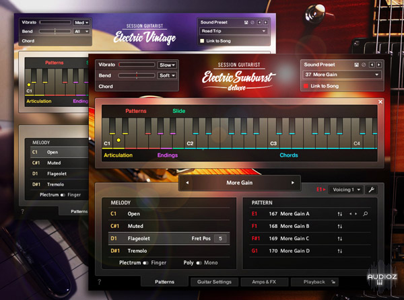Click the Bend slider in Electric Sunburst

click(137, 75)
